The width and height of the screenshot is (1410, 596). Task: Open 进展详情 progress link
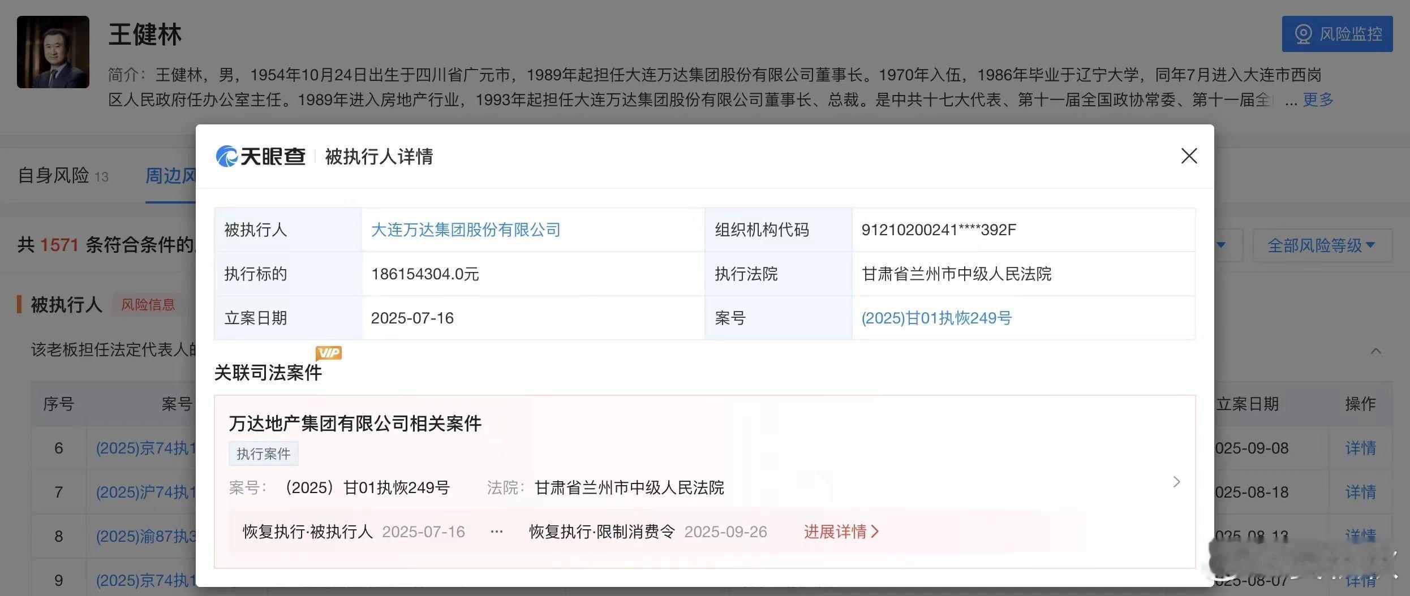coord(841,532)
